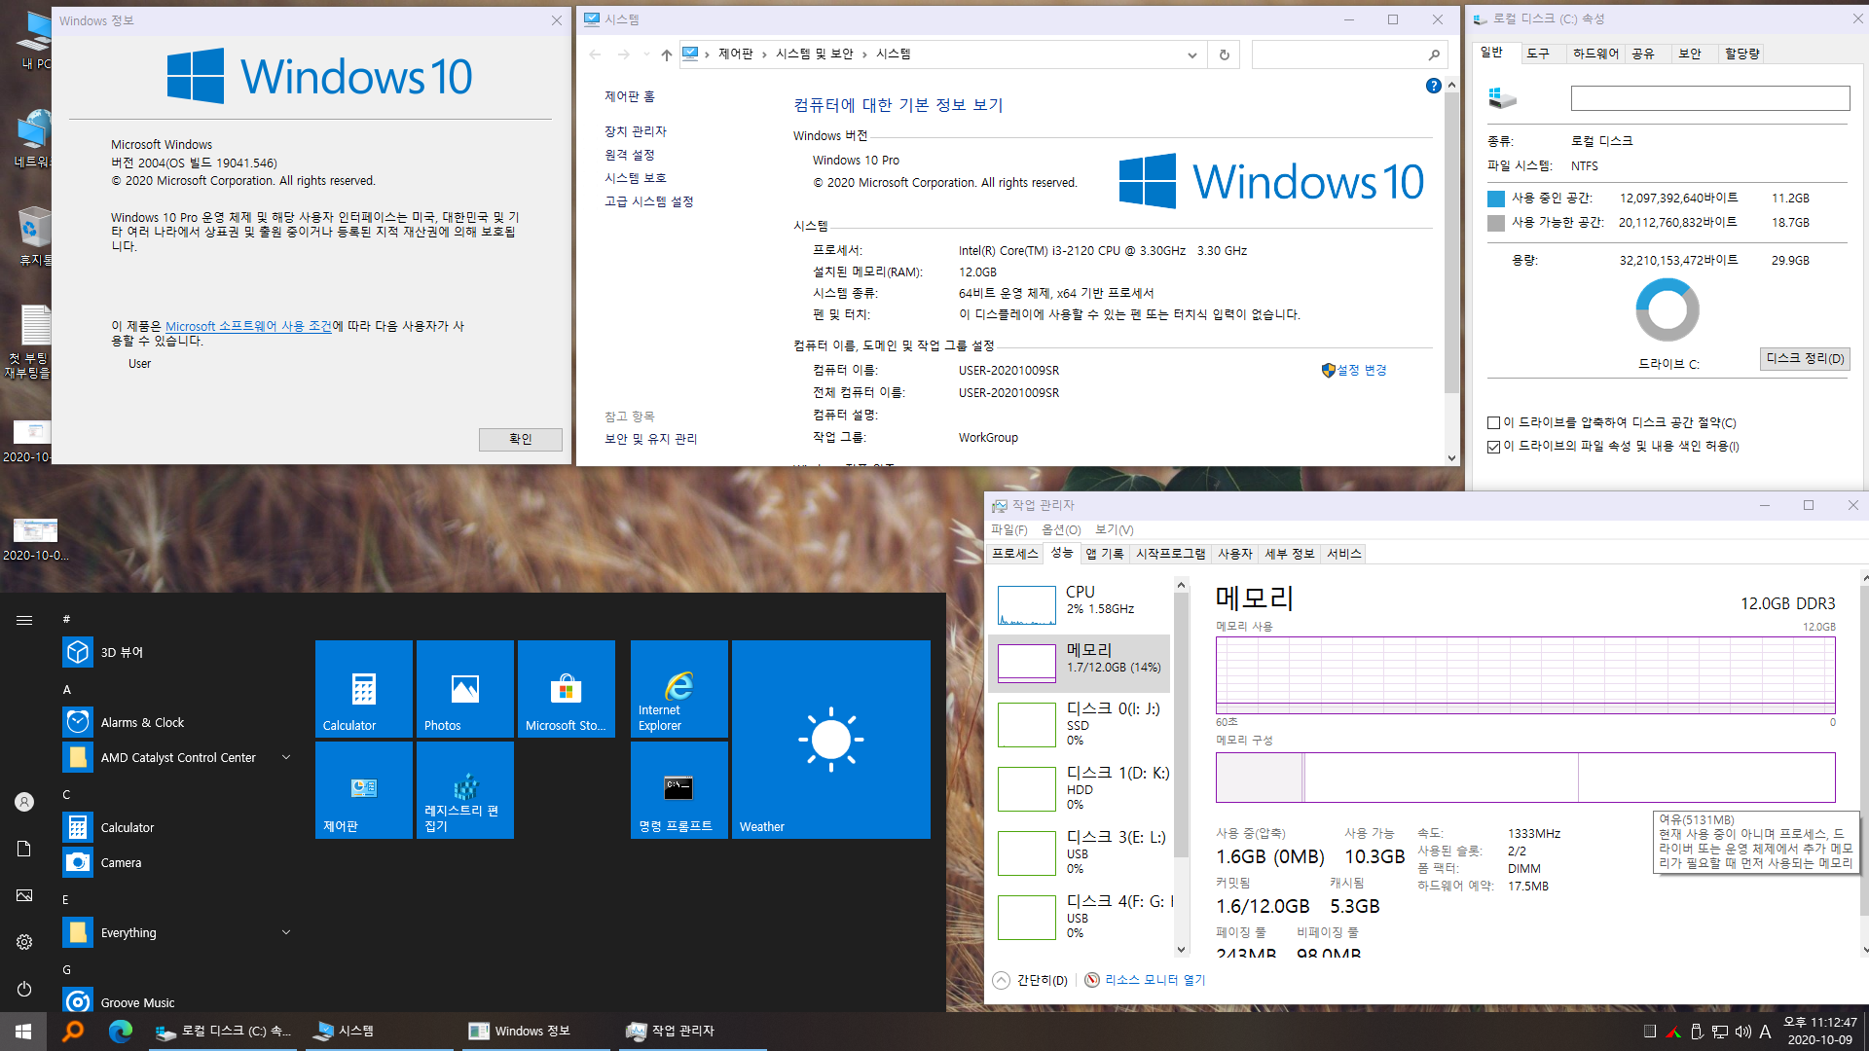The width and height of the screenshot is (1869, 1051).
Task: Open the Start menu Settings gear
Action: pos(24,942)
